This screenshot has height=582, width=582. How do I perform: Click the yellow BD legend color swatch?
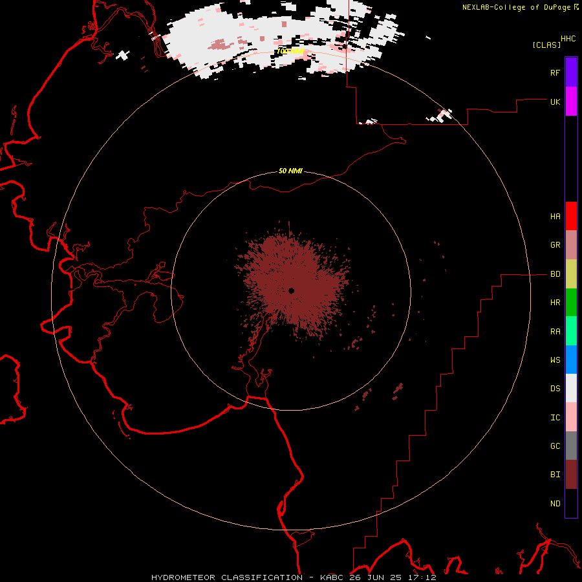click(571, 274)
